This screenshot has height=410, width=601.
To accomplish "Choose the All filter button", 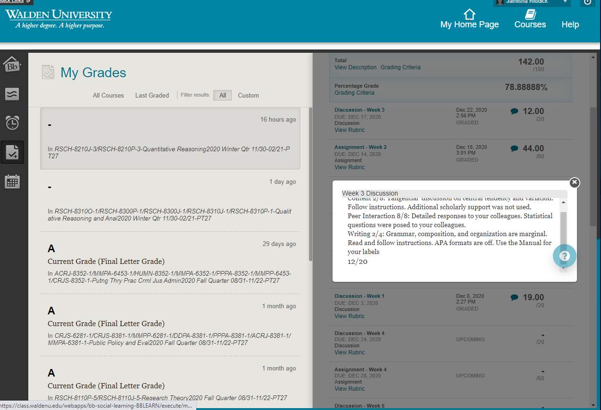I will click(x=223, y=95).
